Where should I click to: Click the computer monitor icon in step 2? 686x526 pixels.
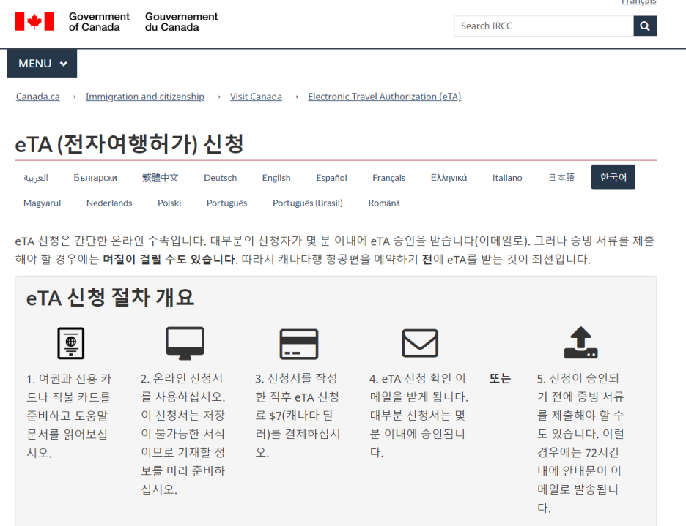[185, 343]
